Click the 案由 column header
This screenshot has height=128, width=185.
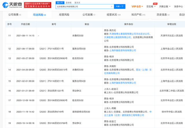click(x=87, y=24)
